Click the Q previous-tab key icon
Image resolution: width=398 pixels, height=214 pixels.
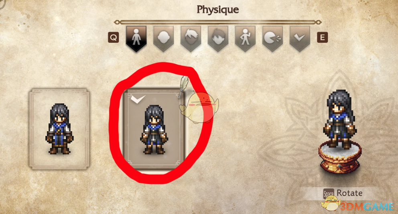114,38
